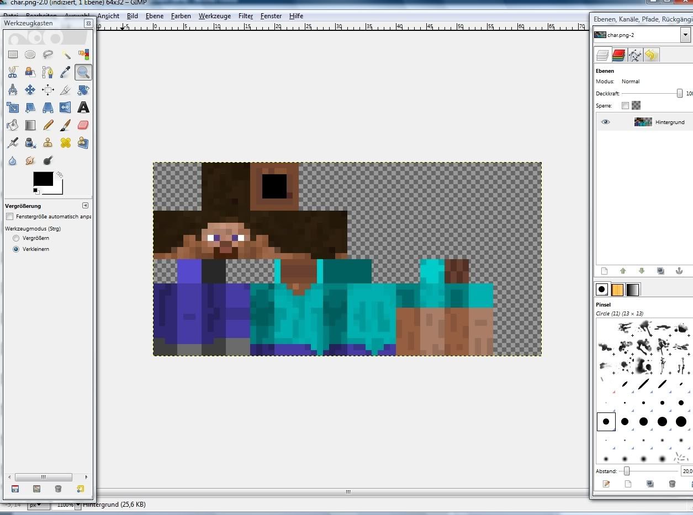Enable 'Fenstergröße automatisch anpassen' checkbox
The height and width of the screenshot is (515, 693).
(x=9, y=217)
